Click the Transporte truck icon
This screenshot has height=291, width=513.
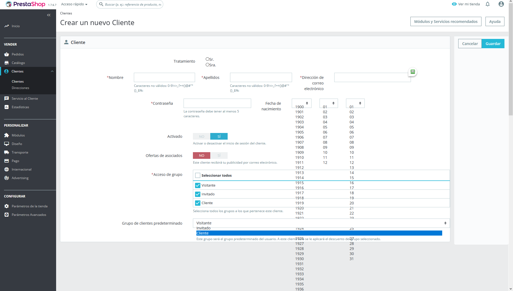7,152
